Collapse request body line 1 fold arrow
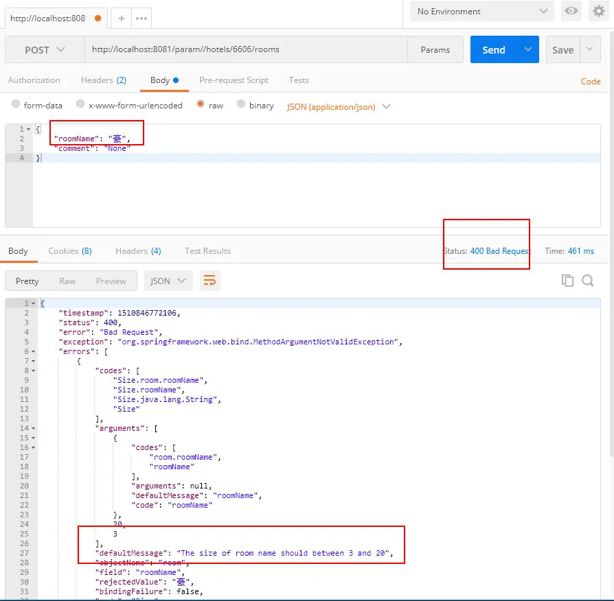The width and height of the screenshot is (614, 601). [x=29, y=129]
